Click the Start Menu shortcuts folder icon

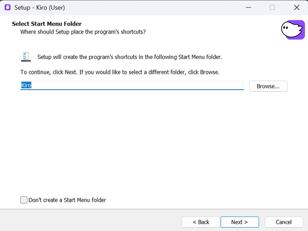pos(26,57)
